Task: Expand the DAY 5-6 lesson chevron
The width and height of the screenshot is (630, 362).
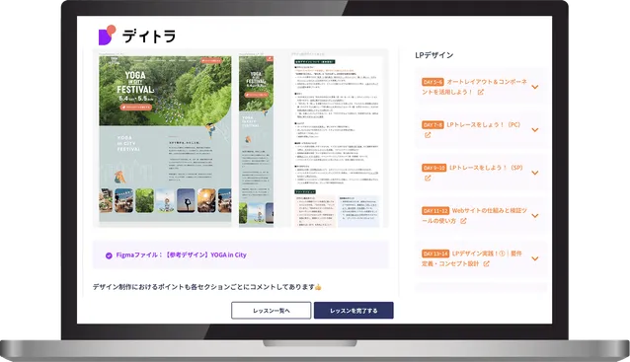Action: [535, 87]
